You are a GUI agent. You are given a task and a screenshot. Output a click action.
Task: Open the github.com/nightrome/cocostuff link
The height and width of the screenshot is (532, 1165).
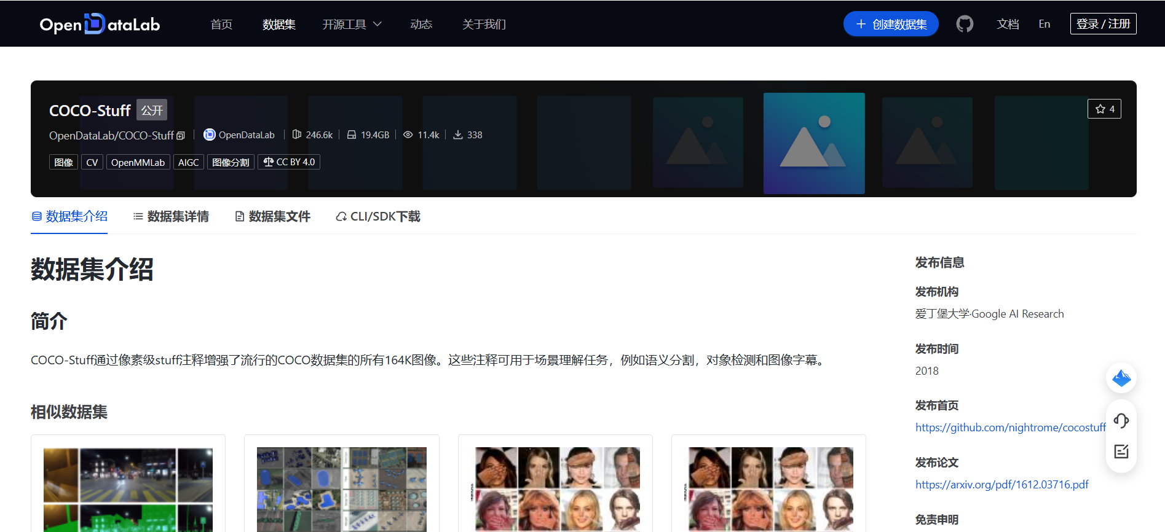click(x=1011, y=428)
